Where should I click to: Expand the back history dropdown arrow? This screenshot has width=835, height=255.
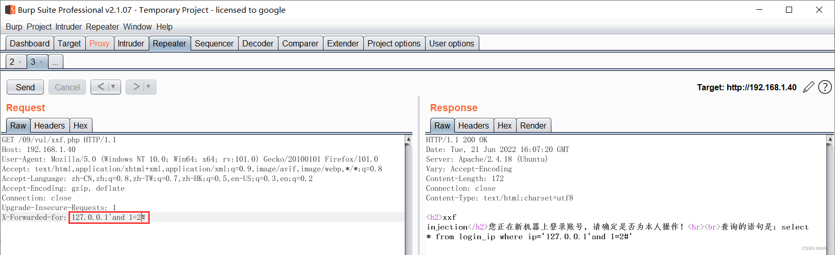(113, 87)
